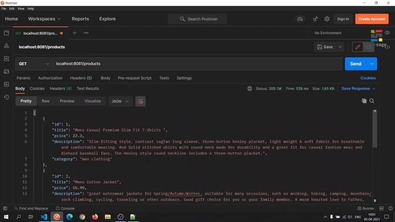
Task: Click the network globe icon near Status
Action: coord(249,89)
